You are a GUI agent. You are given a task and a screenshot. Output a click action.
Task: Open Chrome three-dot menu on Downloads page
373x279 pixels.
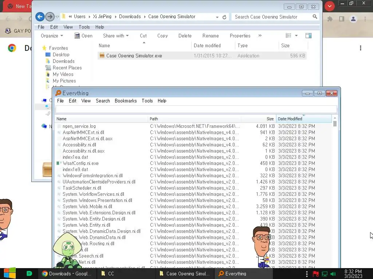[361, 48]
